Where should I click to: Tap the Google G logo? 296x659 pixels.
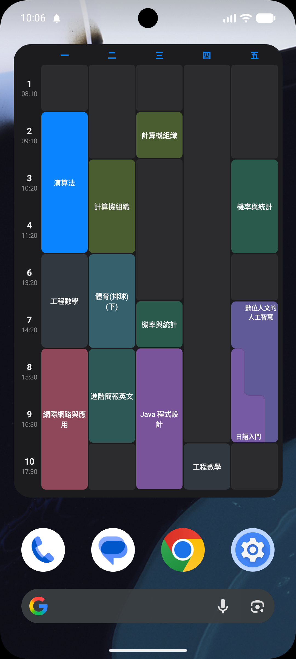39,606
